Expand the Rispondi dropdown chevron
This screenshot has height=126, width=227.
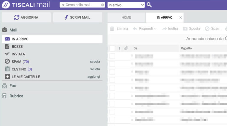tap(155, 29)
